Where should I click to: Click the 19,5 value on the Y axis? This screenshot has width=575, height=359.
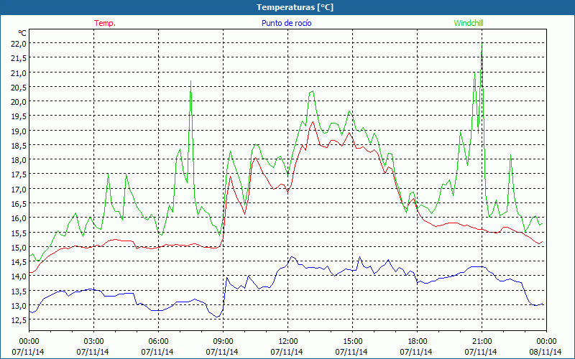click(19, 116)
